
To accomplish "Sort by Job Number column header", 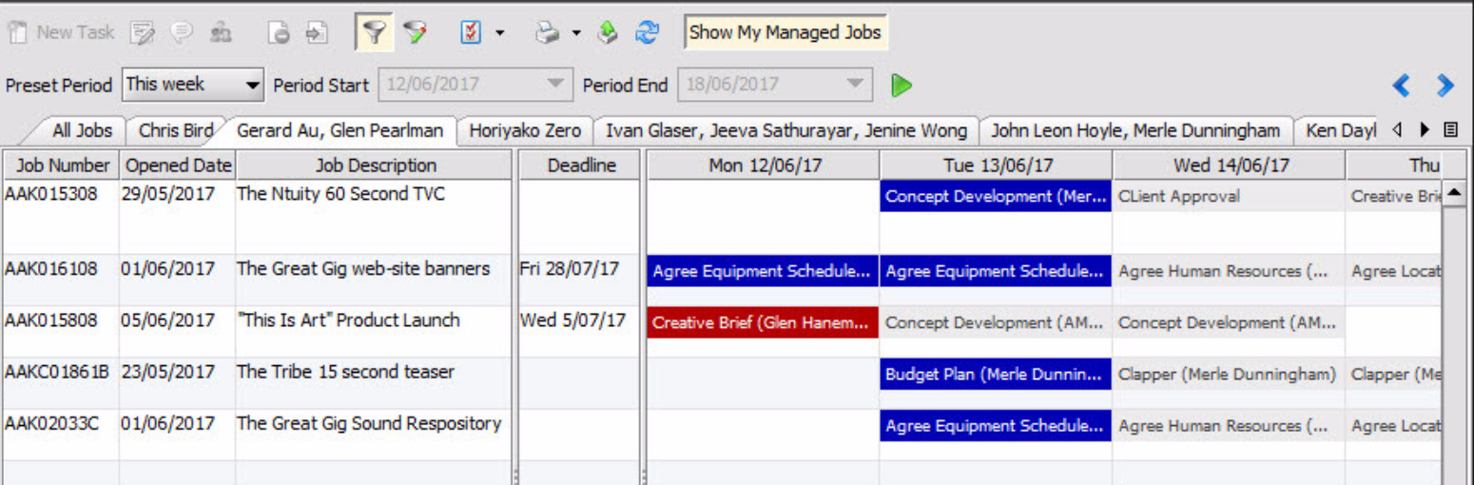I will [63, 165].
